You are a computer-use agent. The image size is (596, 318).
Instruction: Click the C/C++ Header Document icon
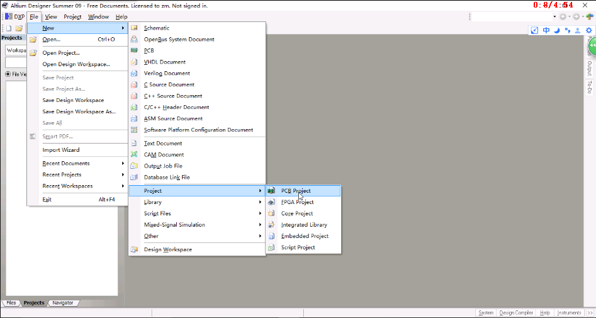[x=134, y=107]
